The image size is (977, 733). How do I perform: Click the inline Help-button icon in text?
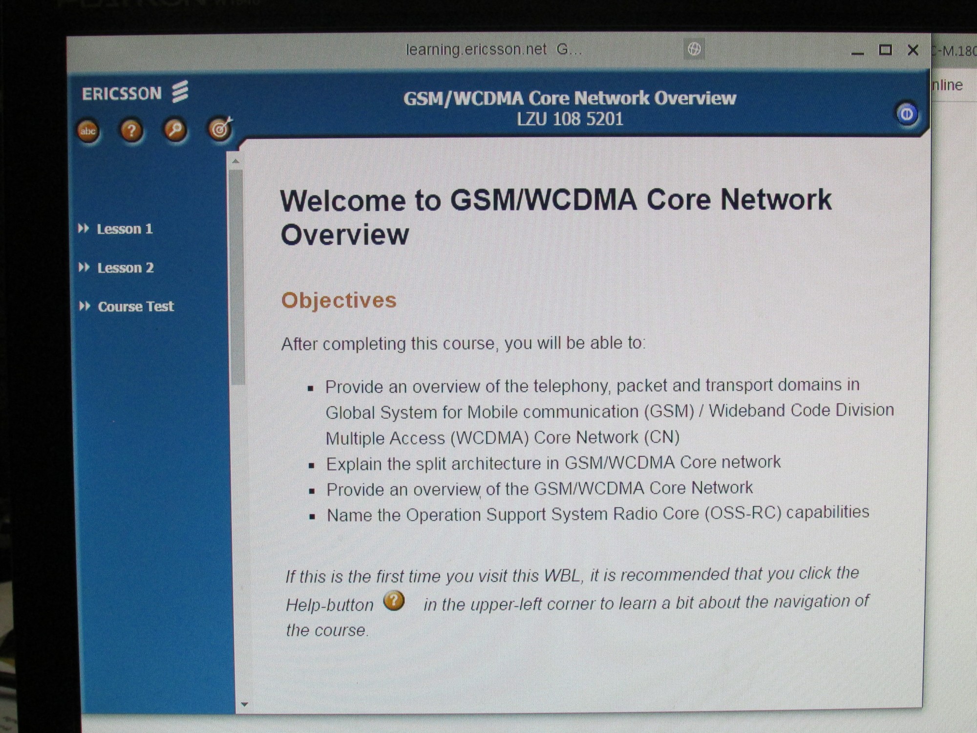pos(394,601)
